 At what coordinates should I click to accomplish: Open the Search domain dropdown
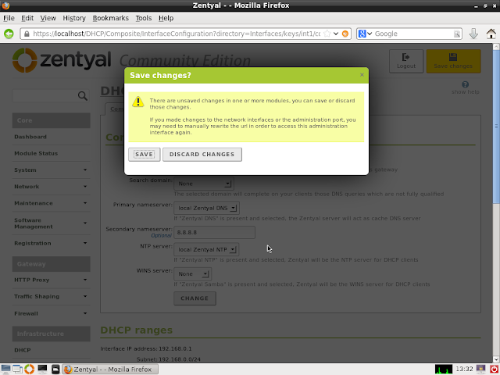[x=204, y=184]
